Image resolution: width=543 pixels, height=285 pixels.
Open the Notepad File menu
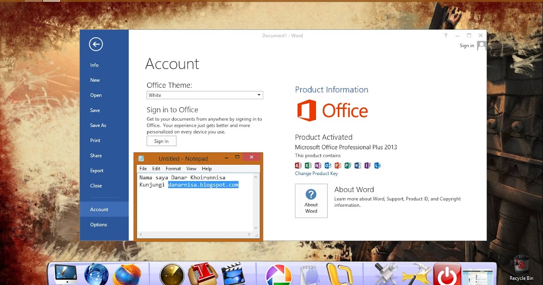point(143,169)
